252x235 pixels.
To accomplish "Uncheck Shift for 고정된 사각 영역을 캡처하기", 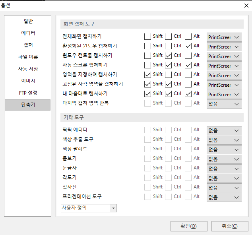I will (147, 84).
